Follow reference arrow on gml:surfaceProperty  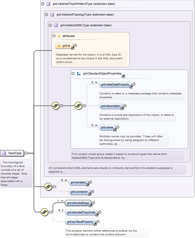point(95,224)
